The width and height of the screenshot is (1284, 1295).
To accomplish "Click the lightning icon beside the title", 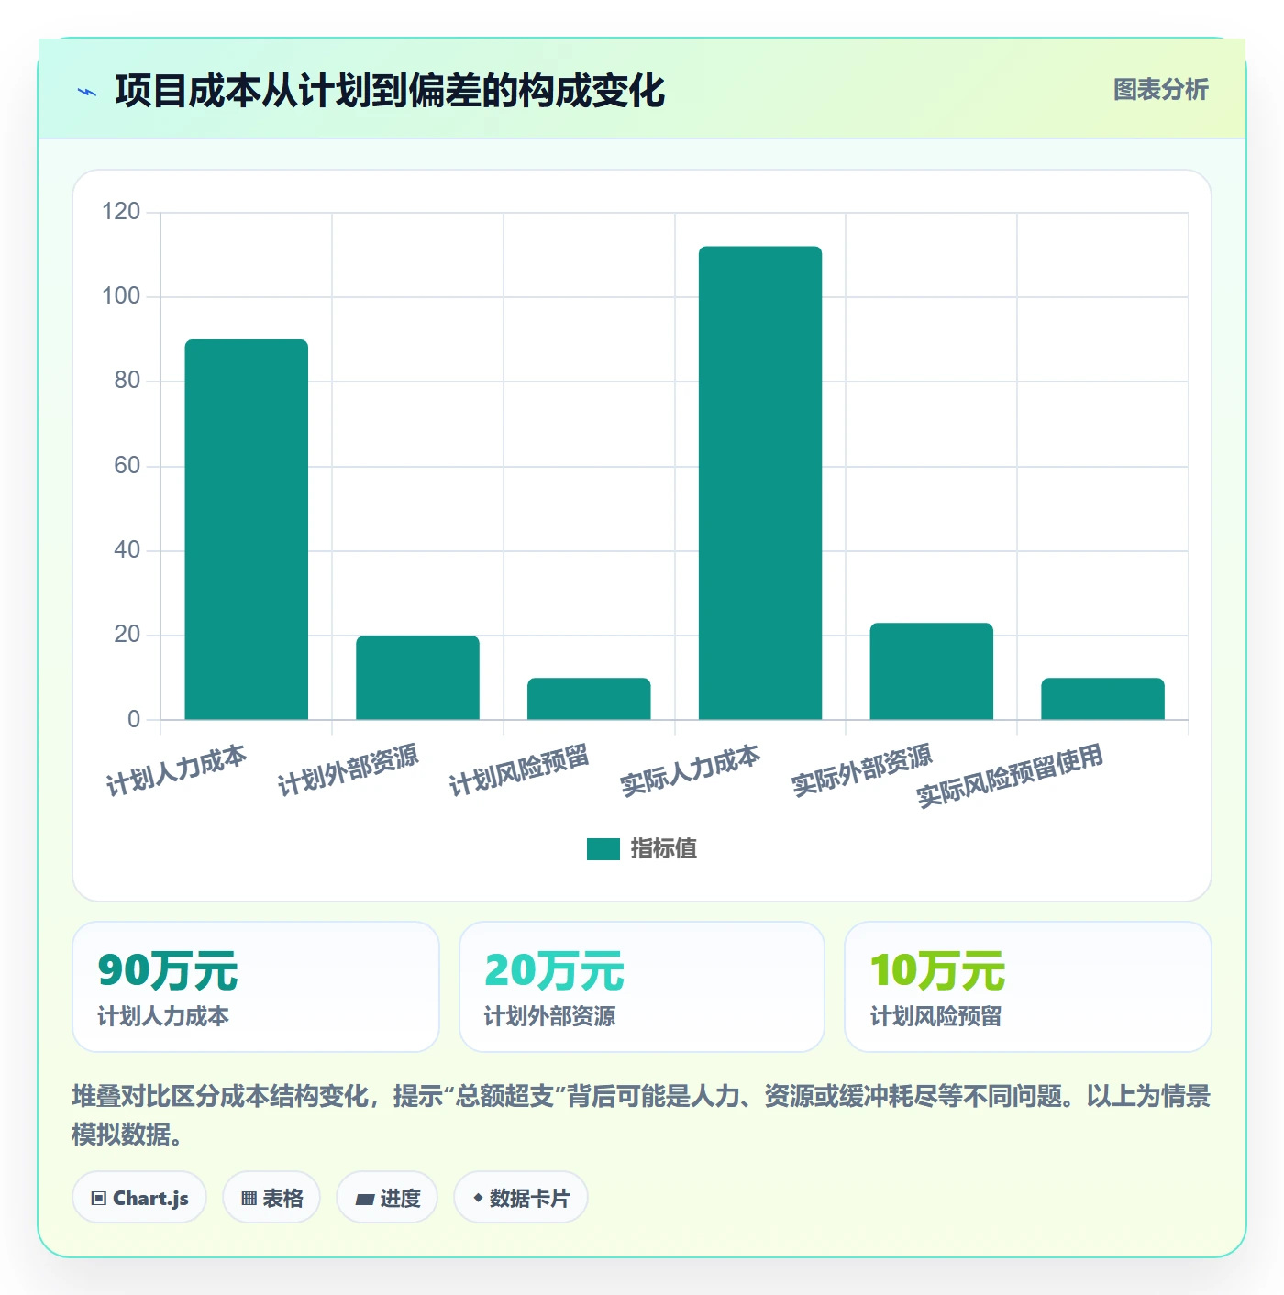I will (87, 92).
